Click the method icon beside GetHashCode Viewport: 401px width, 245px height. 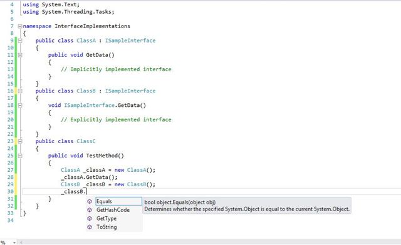pos(89,210)
